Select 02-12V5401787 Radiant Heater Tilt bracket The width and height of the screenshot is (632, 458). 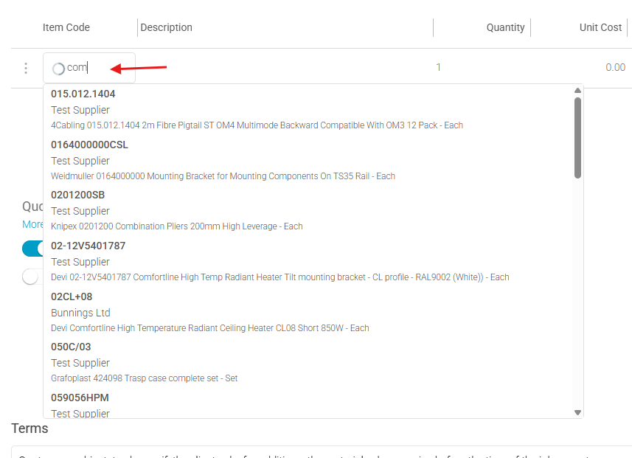(x=279, y=261)
